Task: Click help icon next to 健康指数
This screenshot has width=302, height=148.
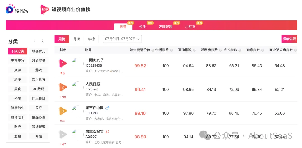Action: point(262,50)
